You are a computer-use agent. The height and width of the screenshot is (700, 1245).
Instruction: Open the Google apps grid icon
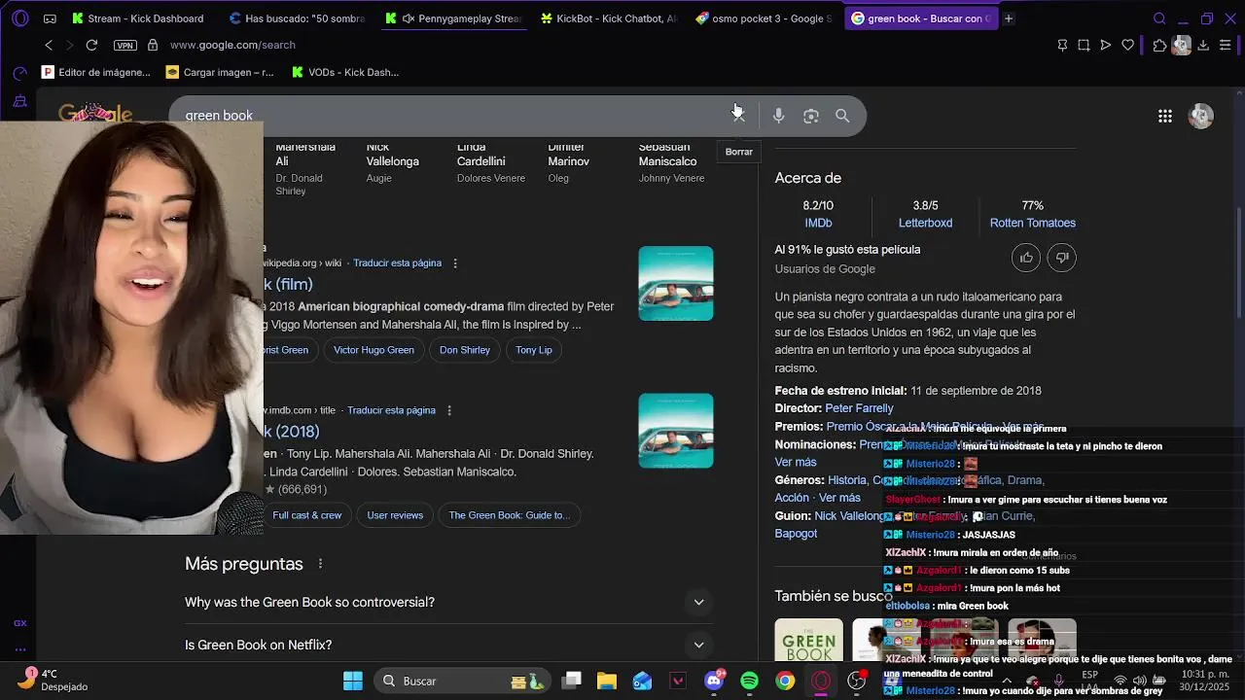(1164, 116)
